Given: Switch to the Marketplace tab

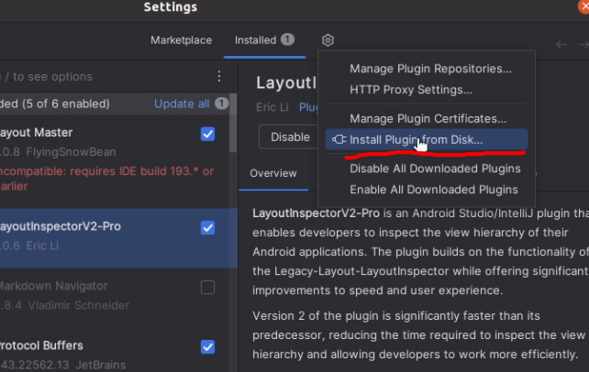Looking at the screenshot, I should [x=181, y=40].
